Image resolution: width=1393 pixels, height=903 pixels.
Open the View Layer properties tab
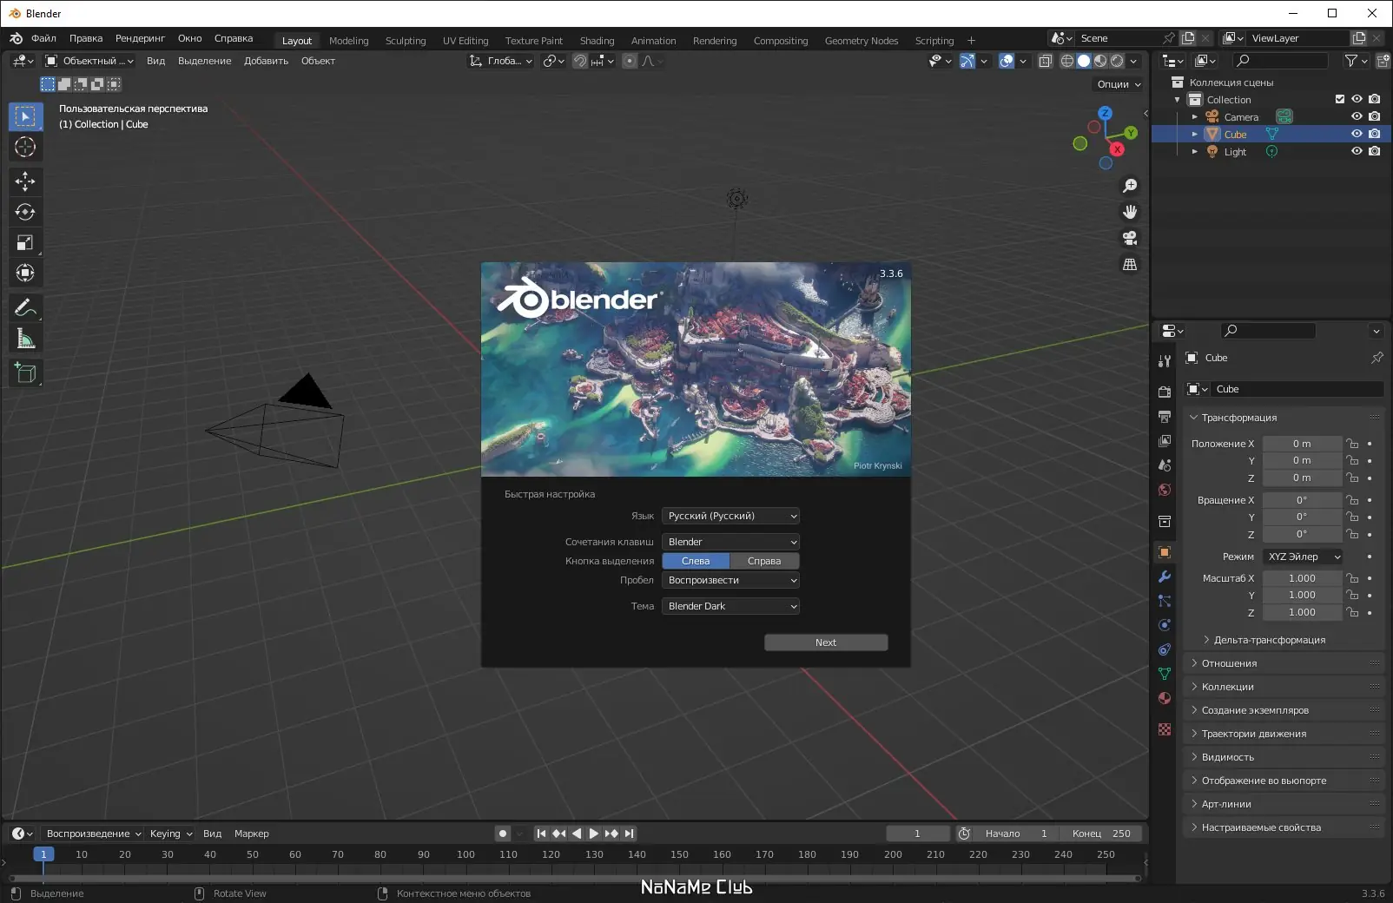pos(1165,441)
